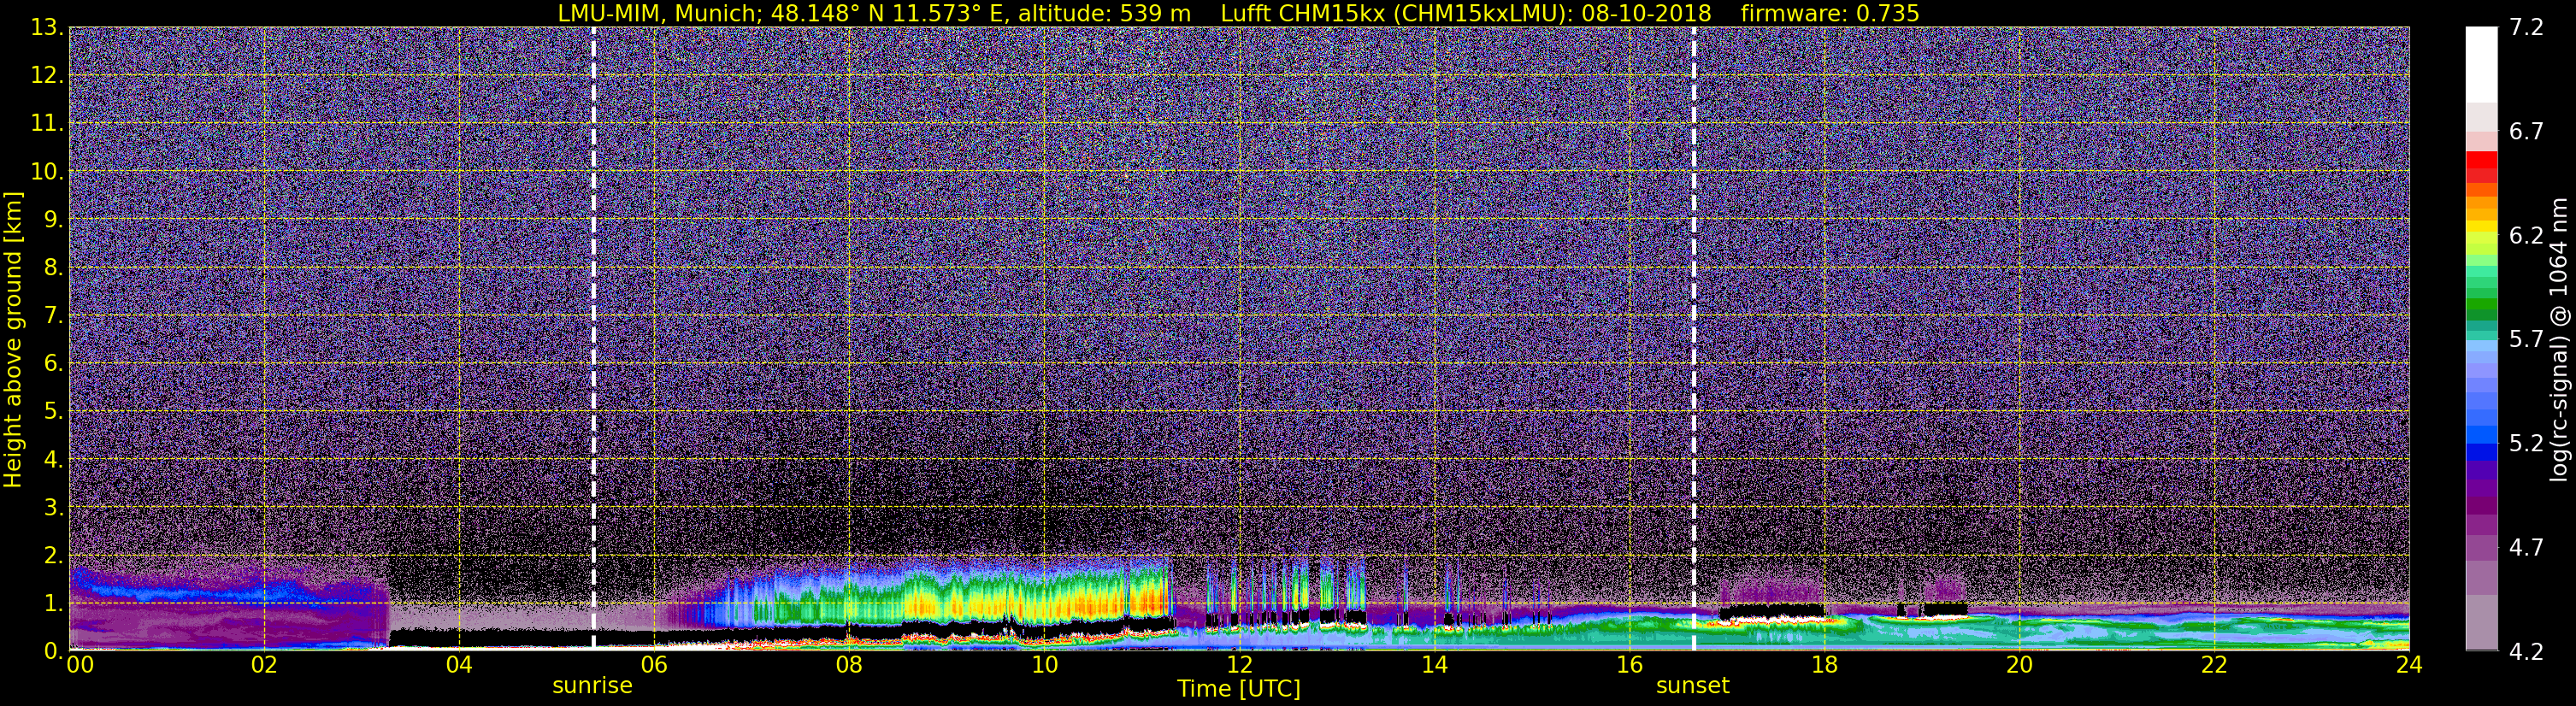Click the 'Time [UTC]' axis label
The height and width of the screenshot is (706, 2576).
click(1239, 689)
